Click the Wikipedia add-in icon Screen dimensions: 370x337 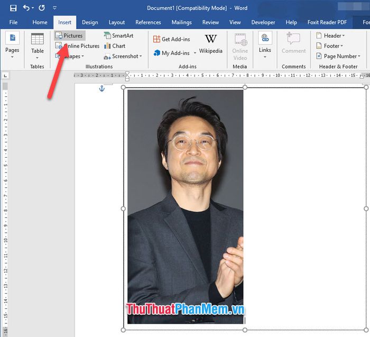pos(211,39)
